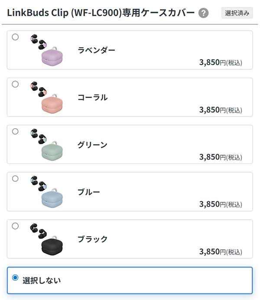Click the ブルー option label
This screenshot has height=300, width=260.
tap(88, 192)
